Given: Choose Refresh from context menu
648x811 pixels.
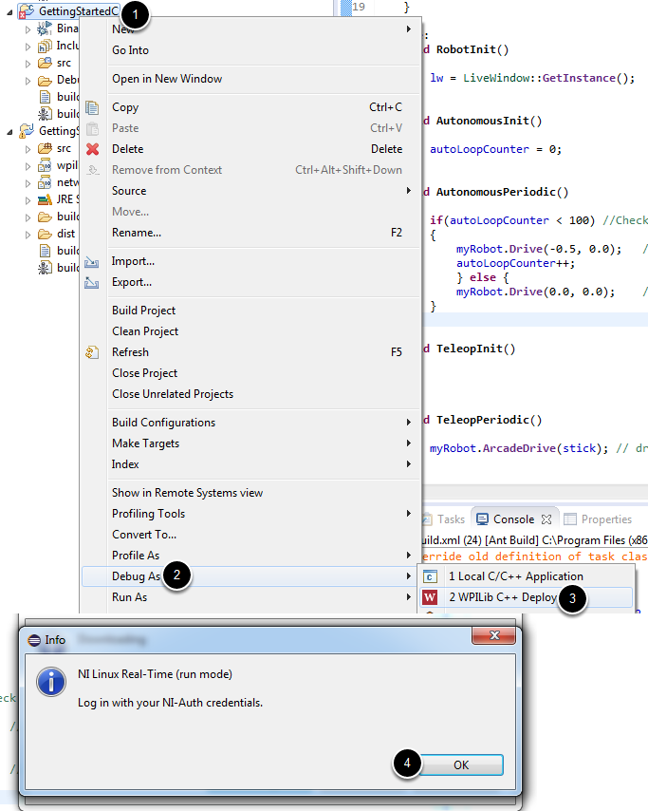Looking at the screenshot, I should [x=250, y=352].
